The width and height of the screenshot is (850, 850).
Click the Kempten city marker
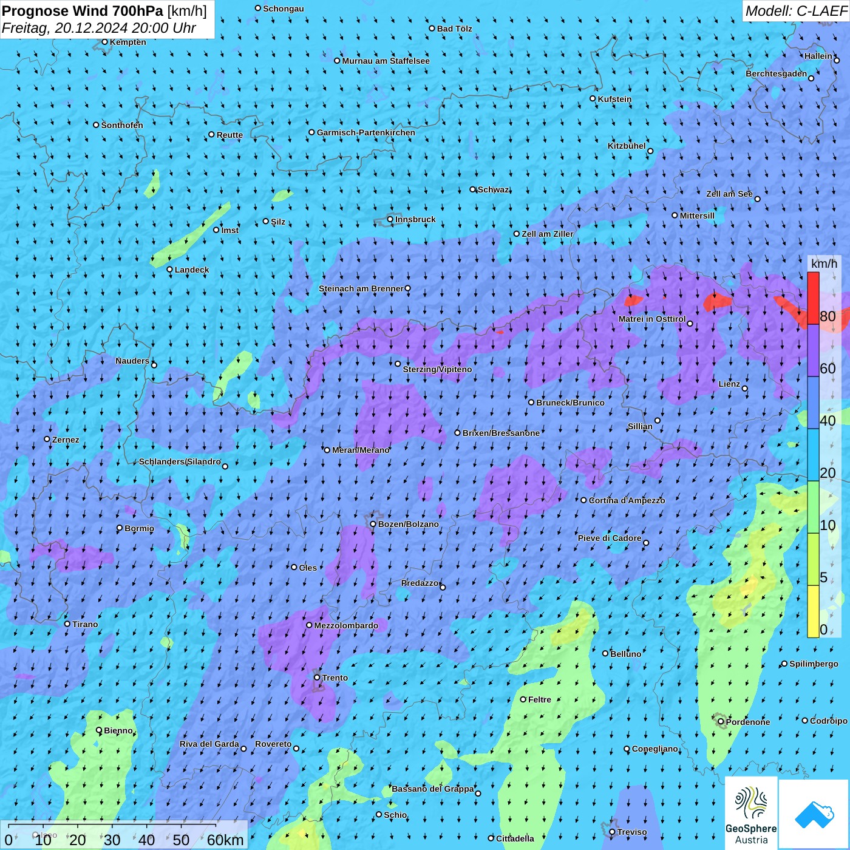[x=105, y=42]
